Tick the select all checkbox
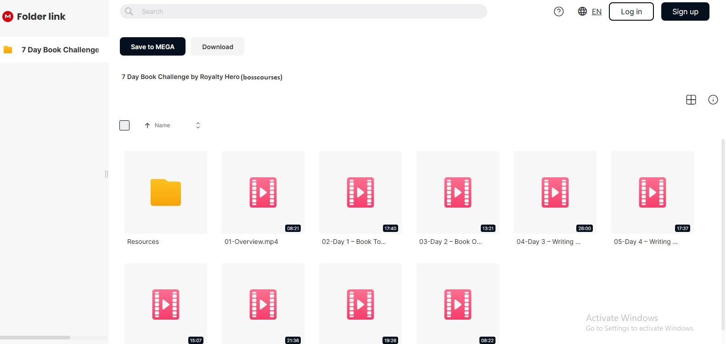The width and height of the screenshot is (726, 344). (x=124, y=125)
